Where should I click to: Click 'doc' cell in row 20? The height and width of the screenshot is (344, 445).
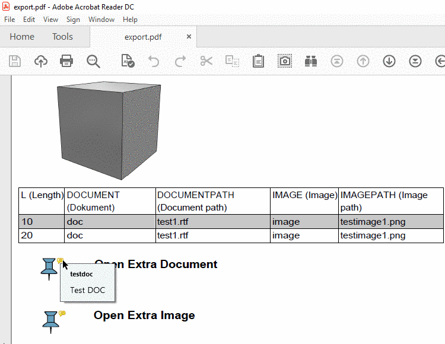[110, 235]
